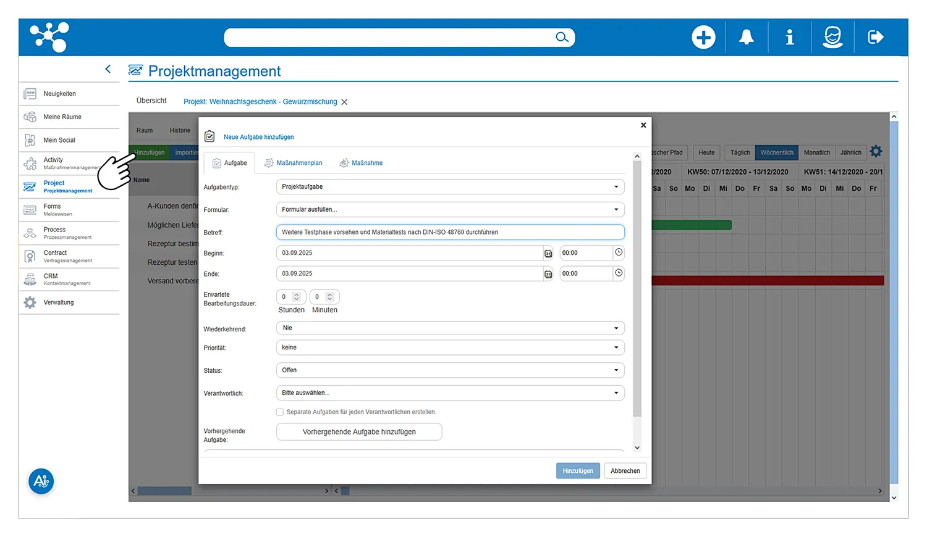Open calendar picker for Beginn date
The height and width of the screenshot is (537, 927).
pos(548,254)
